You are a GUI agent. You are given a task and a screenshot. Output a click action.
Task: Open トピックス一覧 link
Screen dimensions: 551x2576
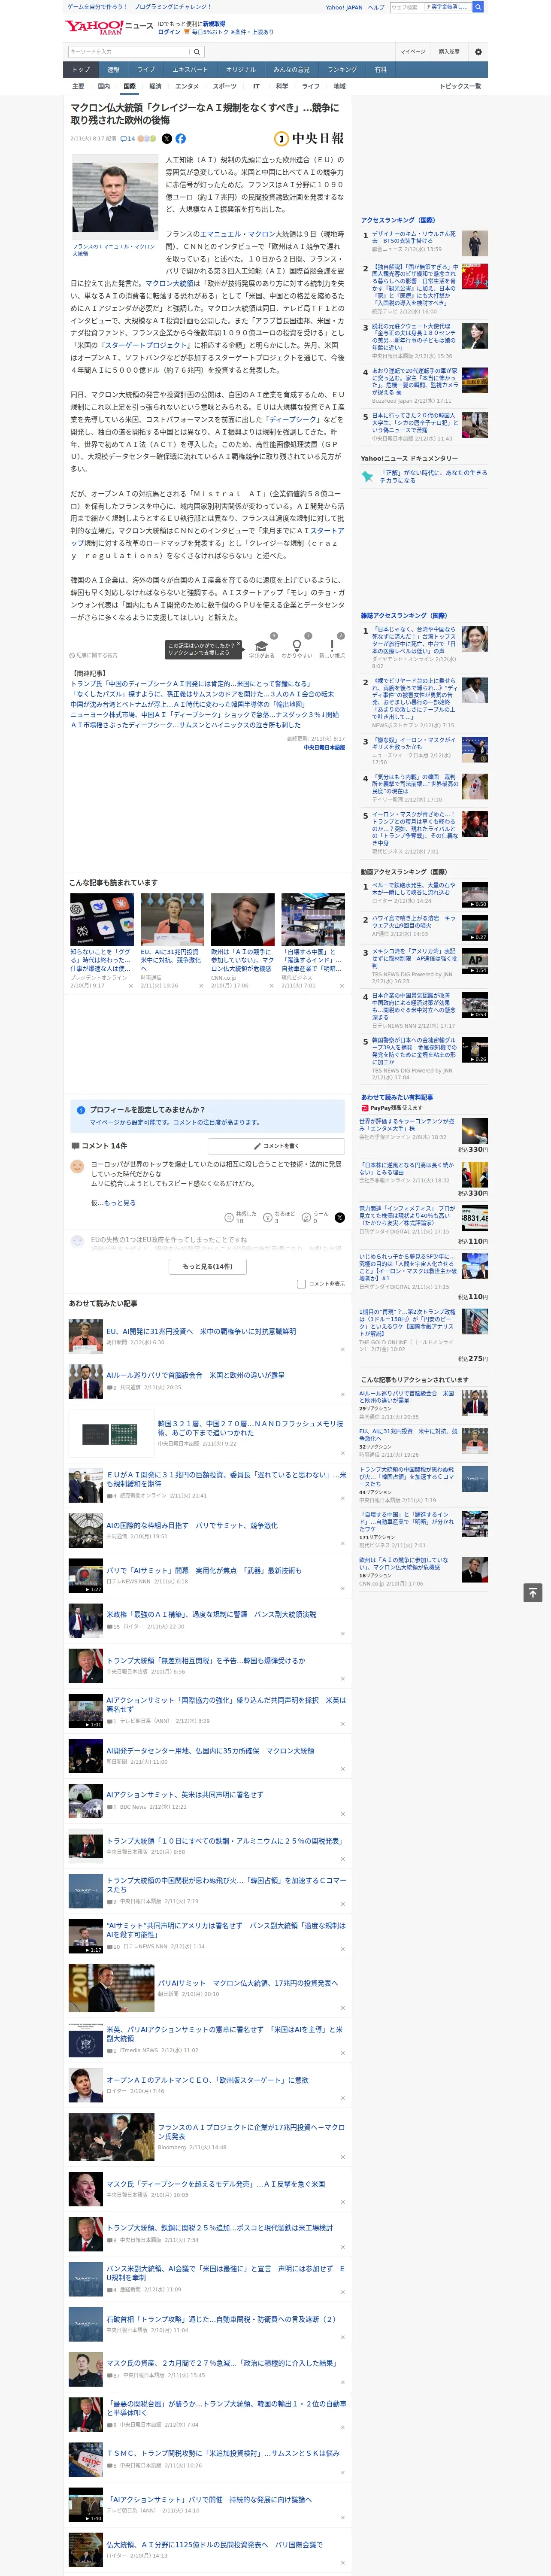tap(460, 86)
